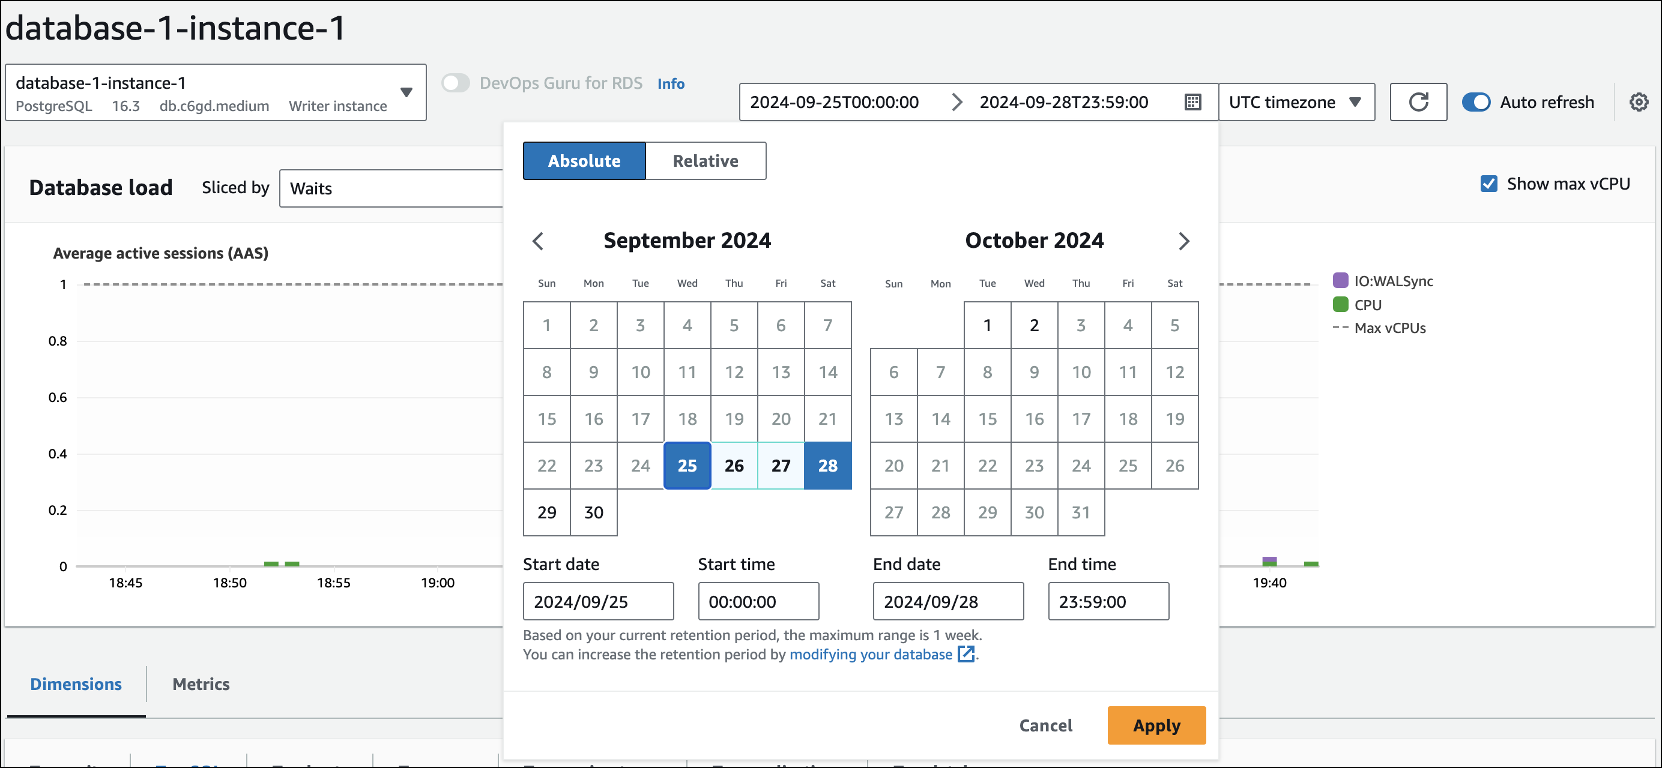Viewport: 1662px width, 768px height.
Task: Click the settings gear icon
Action: (1639, 101)
